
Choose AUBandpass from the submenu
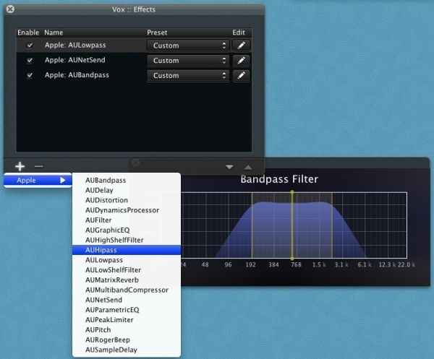[127, 180]
